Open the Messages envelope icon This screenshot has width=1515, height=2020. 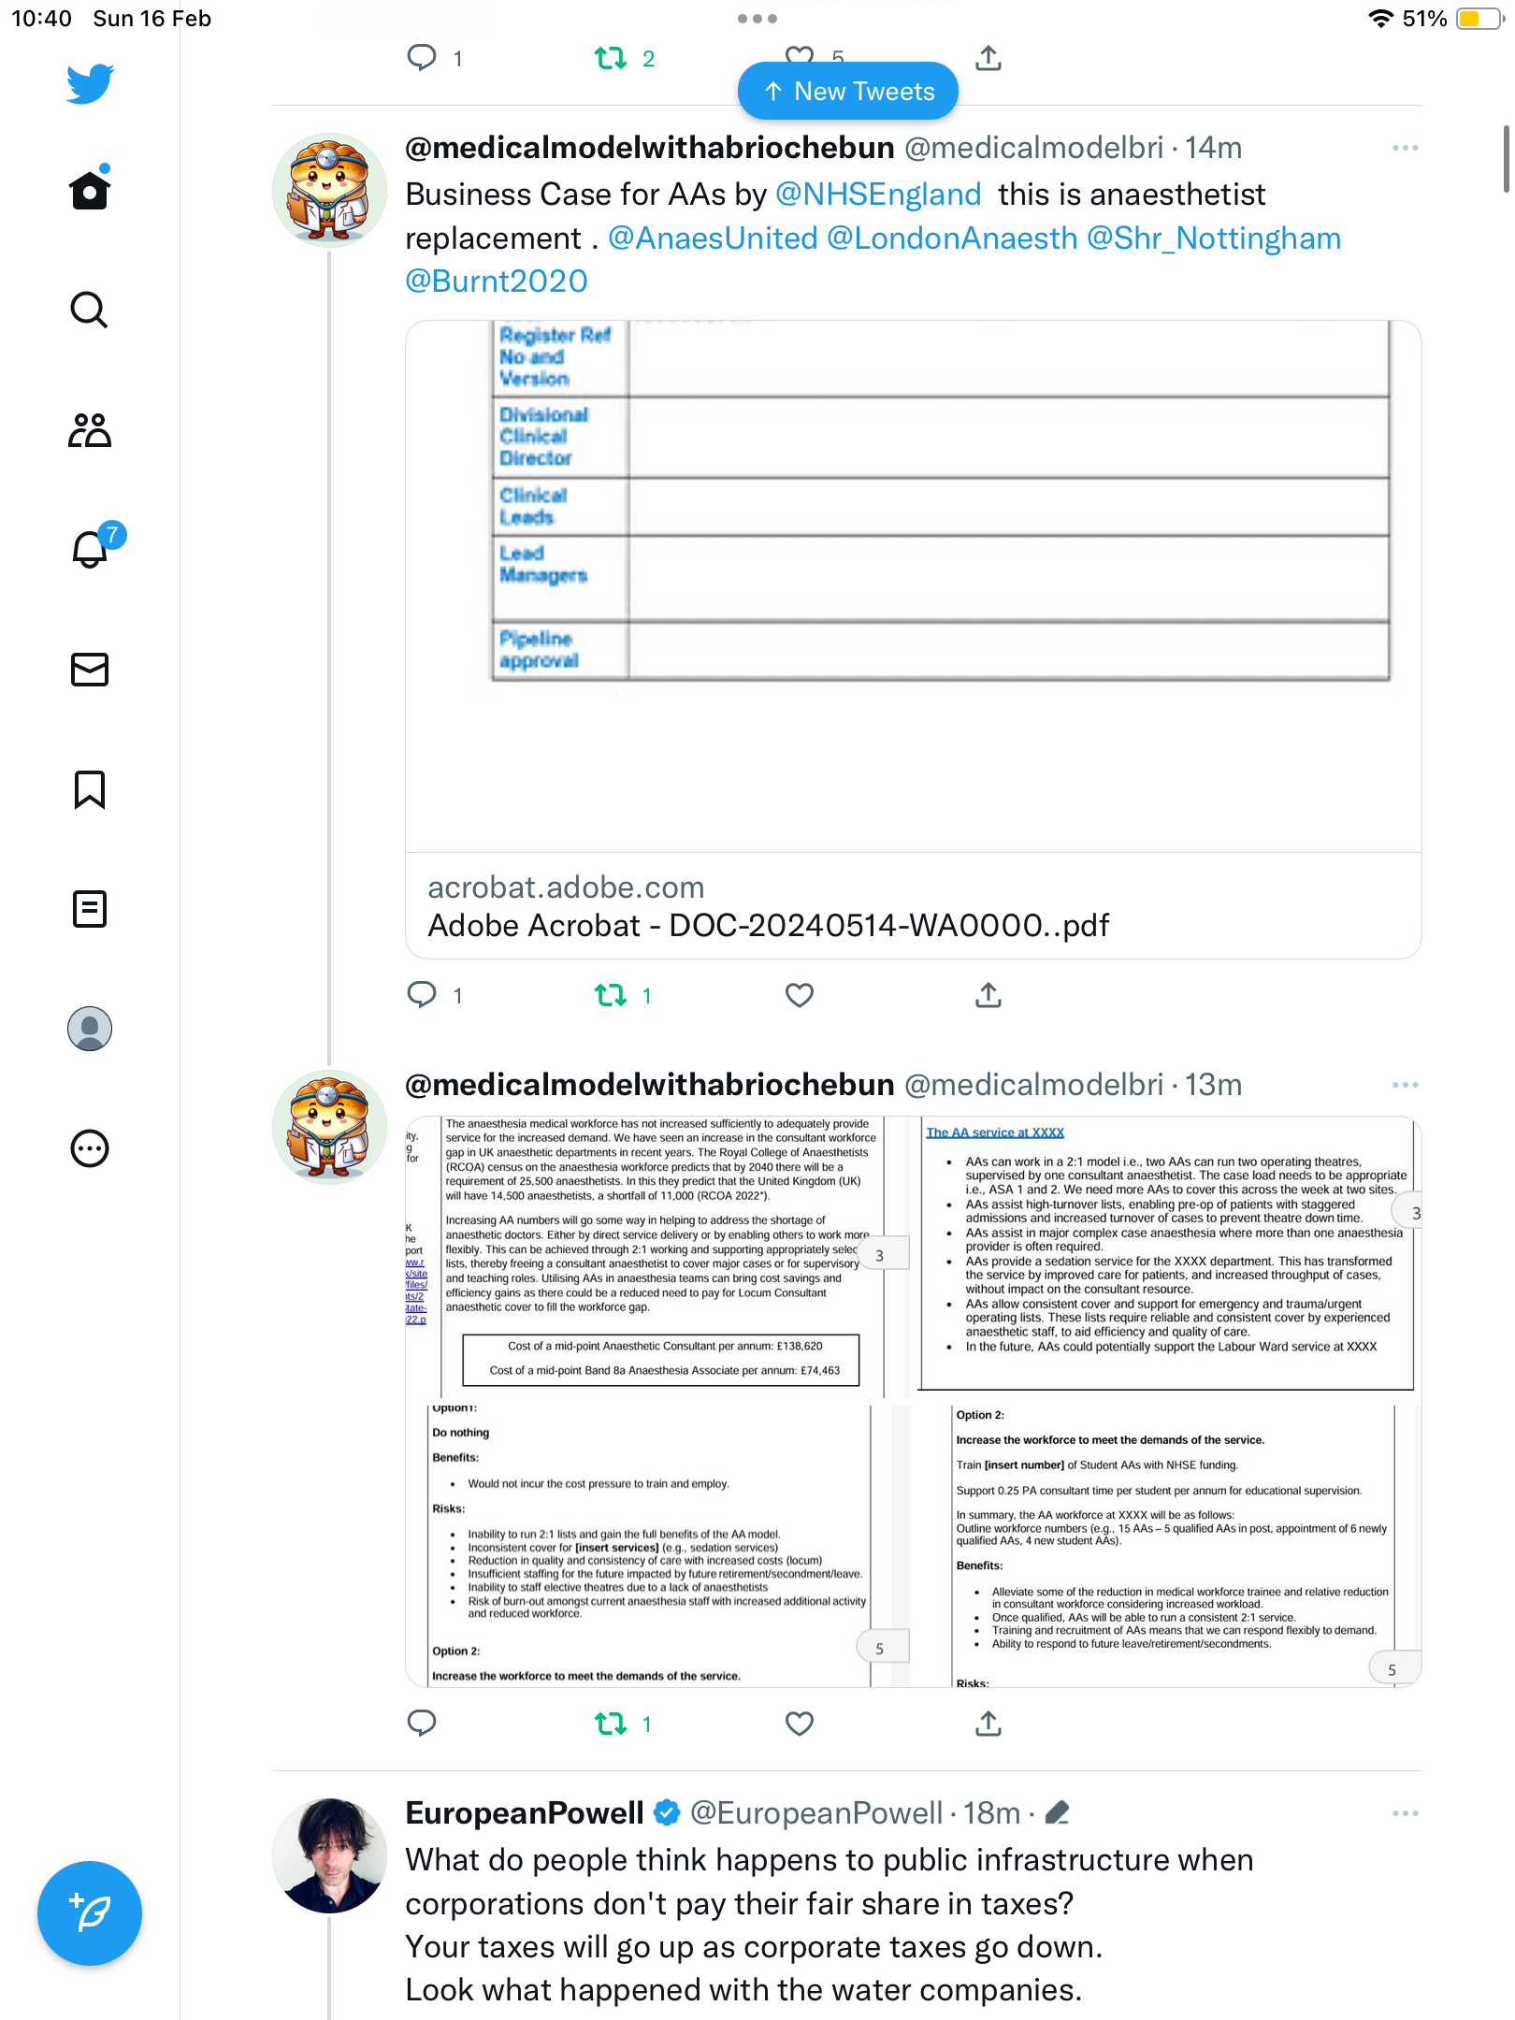[x=90, y=670]
